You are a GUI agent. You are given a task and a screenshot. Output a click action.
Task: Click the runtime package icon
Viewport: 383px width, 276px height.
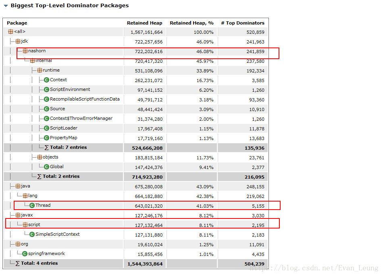tap(40, 70)
